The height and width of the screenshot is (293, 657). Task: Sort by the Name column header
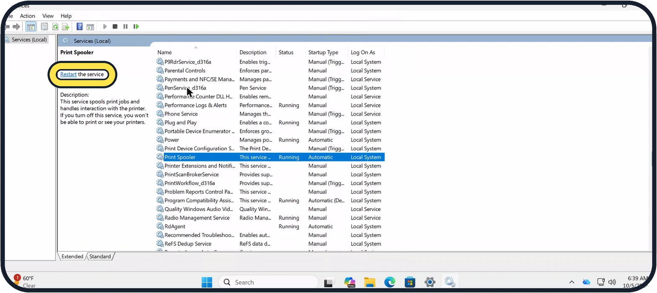195,52
